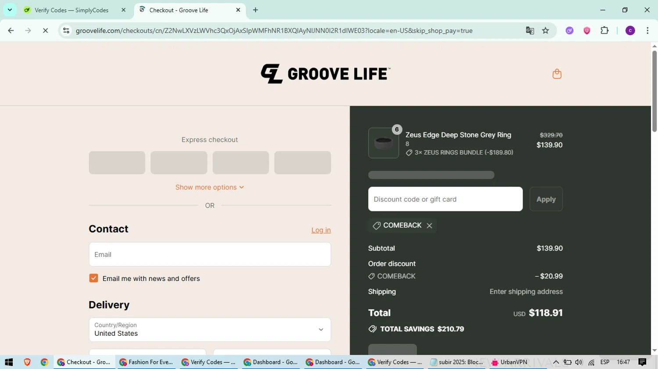Select the Checkout - Groove Life tab
The image size is (658, 369).
click(x=179, y=10)
